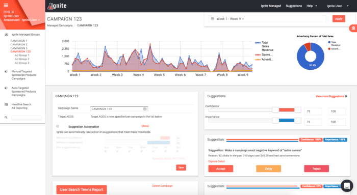The width and height of the screenshot is (357, 195).
Task: Click the Headline Search Ad Reporting icon
Action: (6, 104)
